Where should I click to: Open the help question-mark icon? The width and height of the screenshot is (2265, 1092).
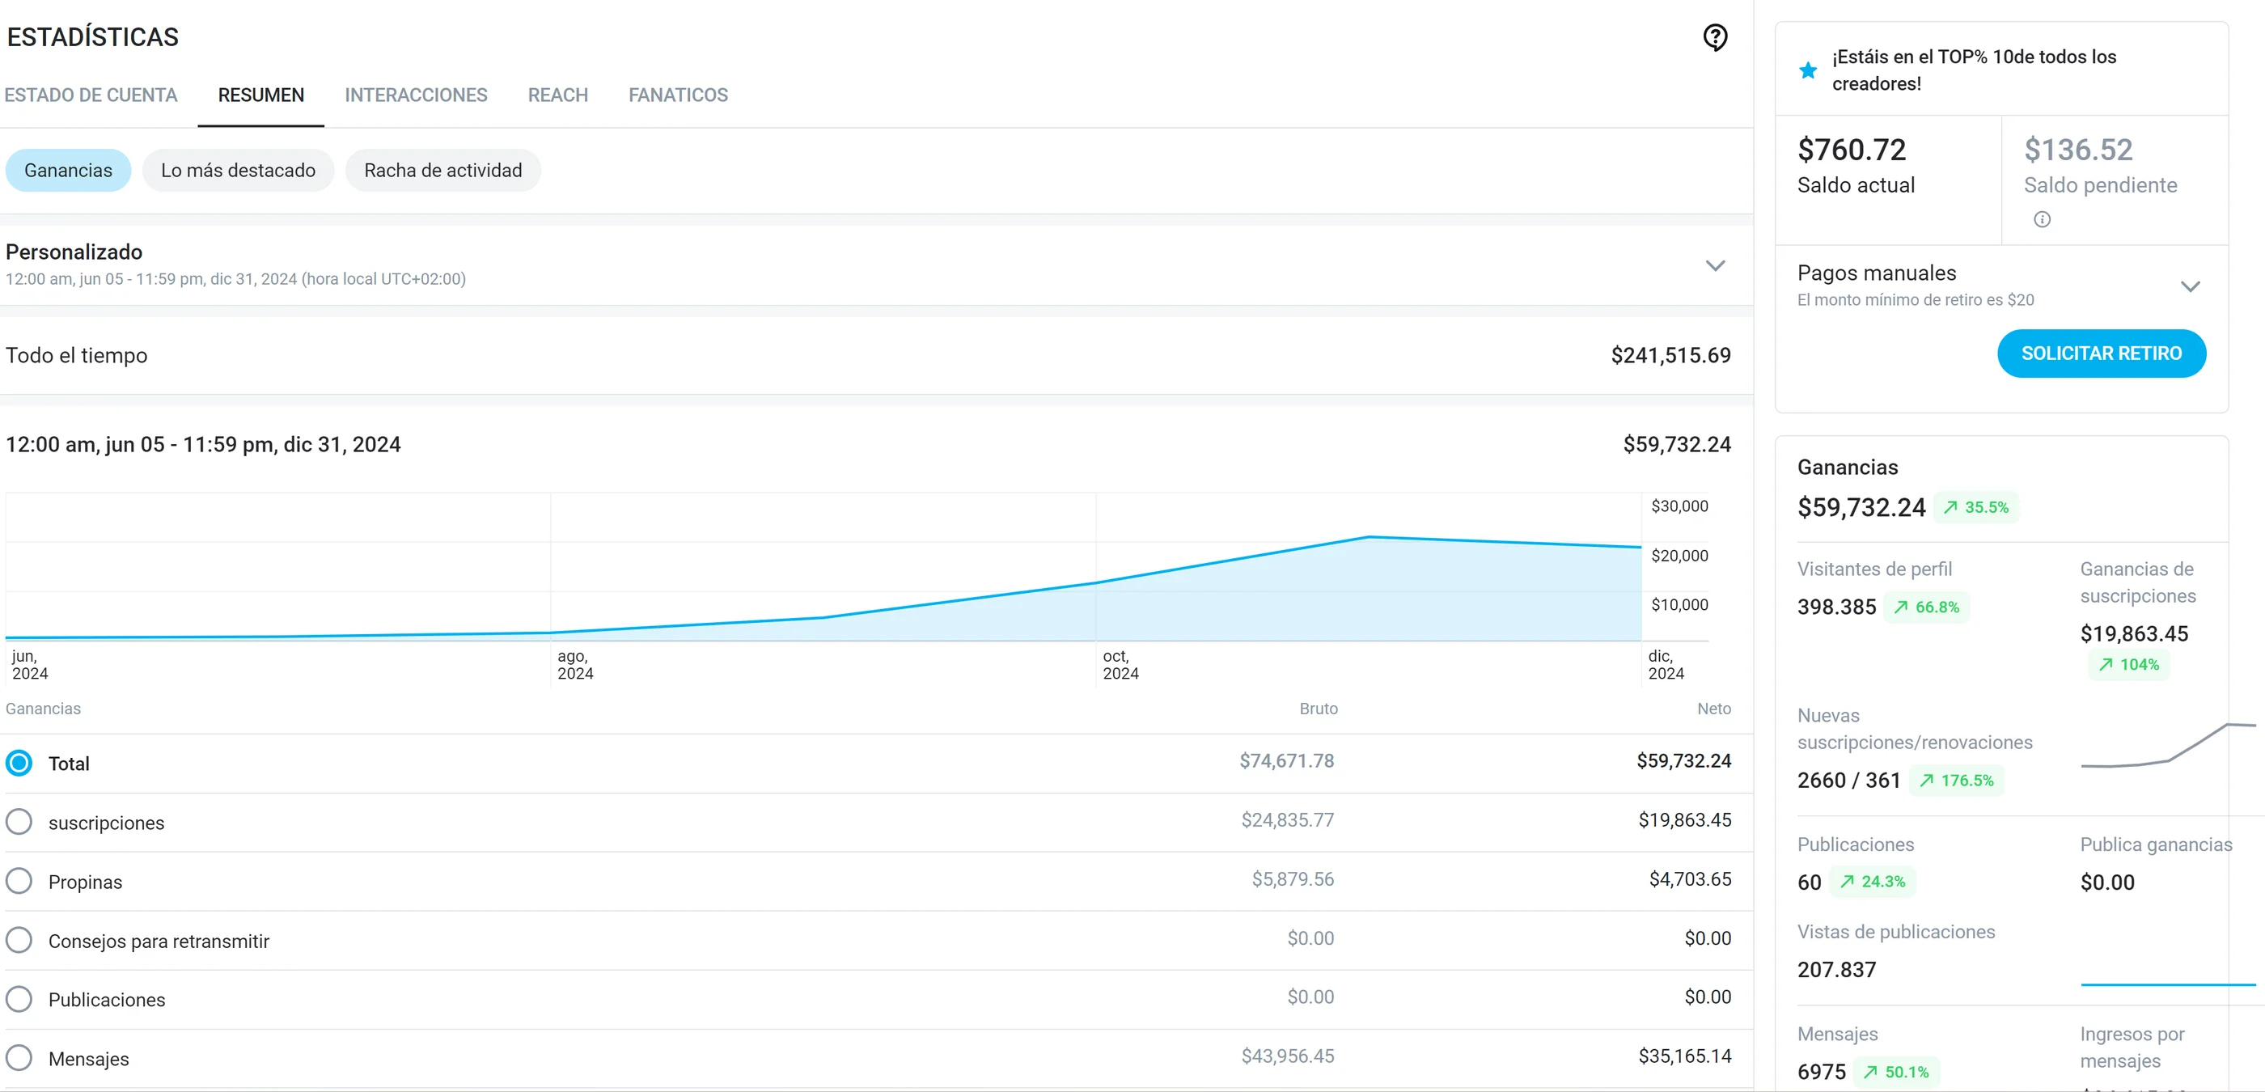point(1715,37)
